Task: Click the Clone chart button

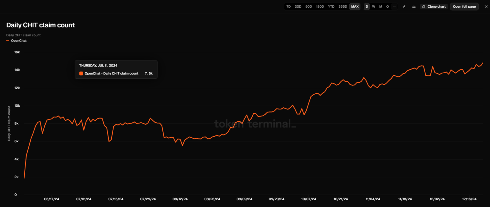Action: pos(434,6)
